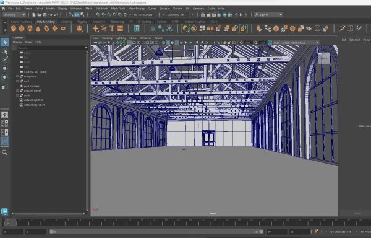Screen dimensions: 371x238
Task: Click the Outliner search field
Action: pyautogui.click(x=51, y=48)
